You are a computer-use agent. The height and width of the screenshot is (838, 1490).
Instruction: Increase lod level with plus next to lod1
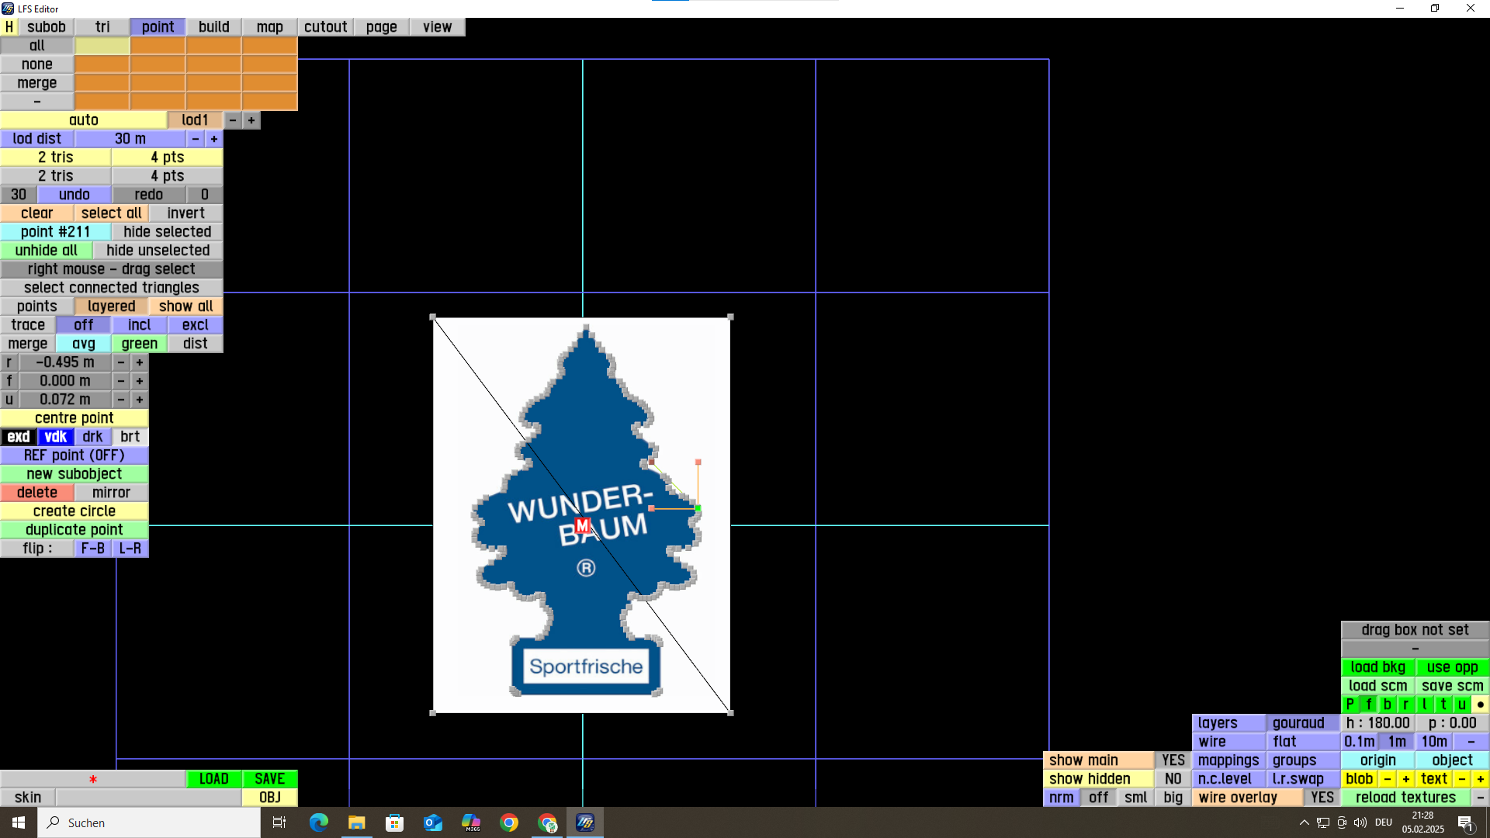tap(251, 120)
